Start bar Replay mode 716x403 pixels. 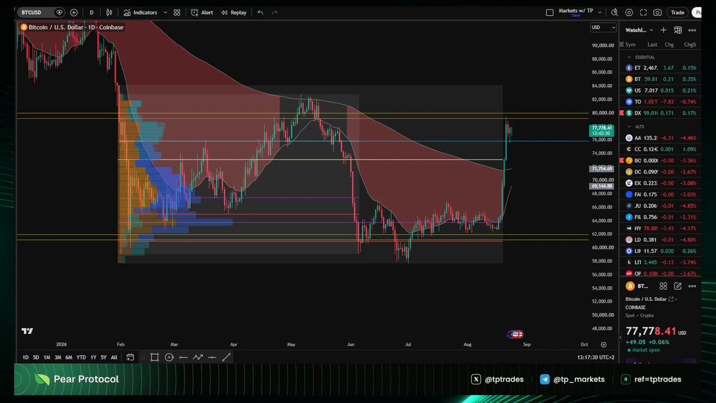(234, 12)
